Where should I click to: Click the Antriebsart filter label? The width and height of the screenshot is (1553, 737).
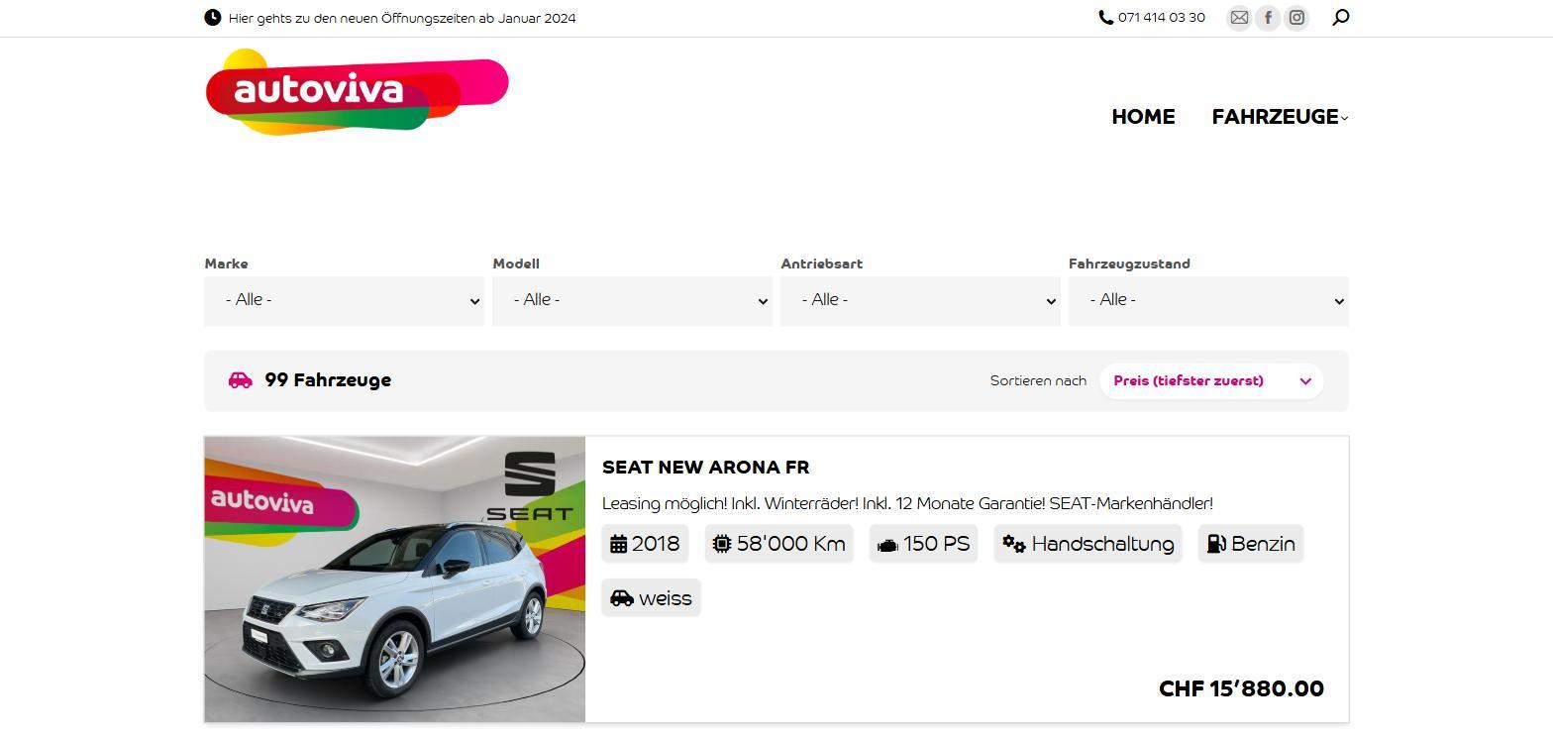[x=821, y=263]
